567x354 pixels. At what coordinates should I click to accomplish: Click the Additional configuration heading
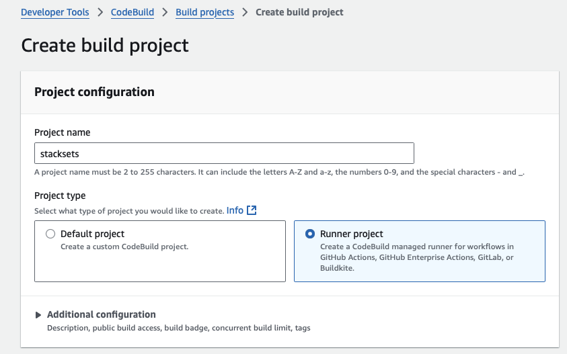tap(102, 314)
